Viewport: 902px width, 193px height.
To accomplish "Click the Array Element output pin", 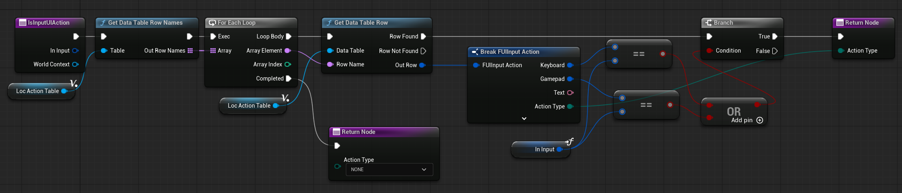I will [x=287, y=51].
